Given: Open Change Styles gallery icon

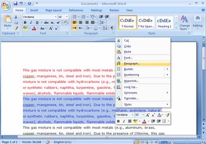Looking at the screenshot, I should pyautogui.click(x=184, y=19).
